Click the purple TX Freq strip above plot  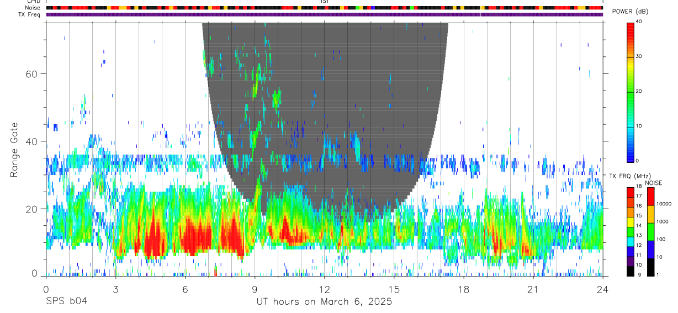325,14
